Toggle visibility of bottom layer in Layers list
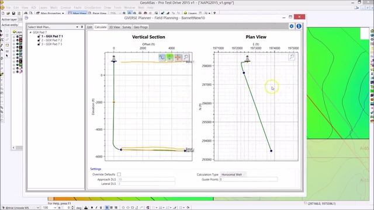Viewport: 374px width, 210px height. point(17,72)
